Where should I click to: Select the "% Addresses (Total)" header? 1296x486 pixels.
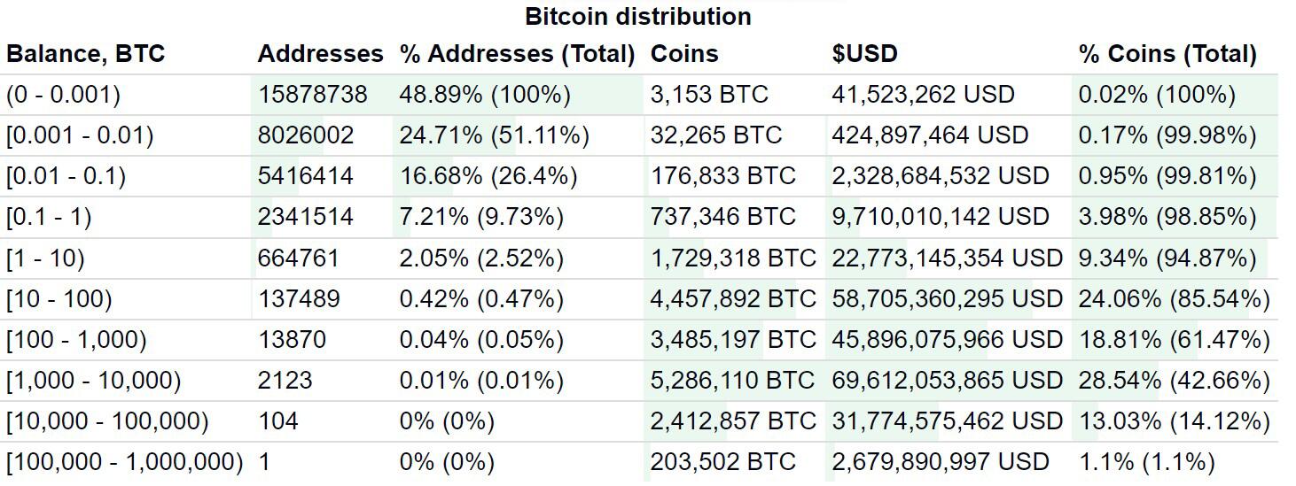coord(518,54)
